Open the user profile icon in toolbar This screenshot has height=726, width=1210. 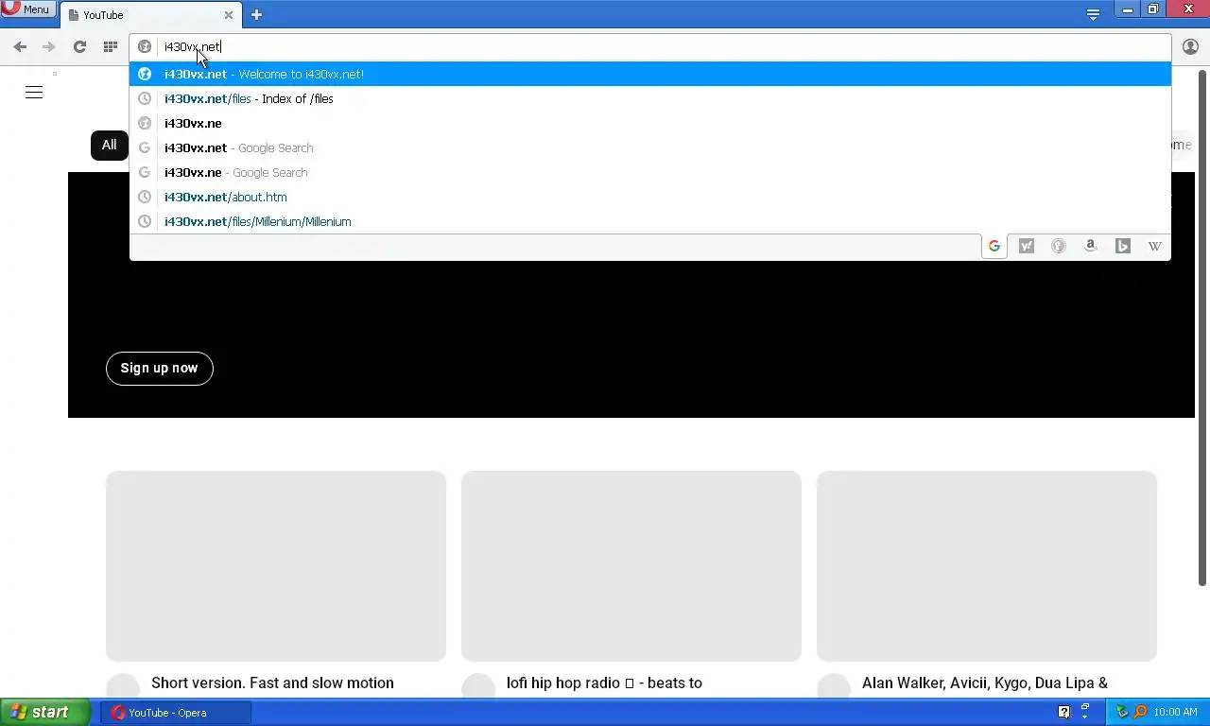point(1190,46)
